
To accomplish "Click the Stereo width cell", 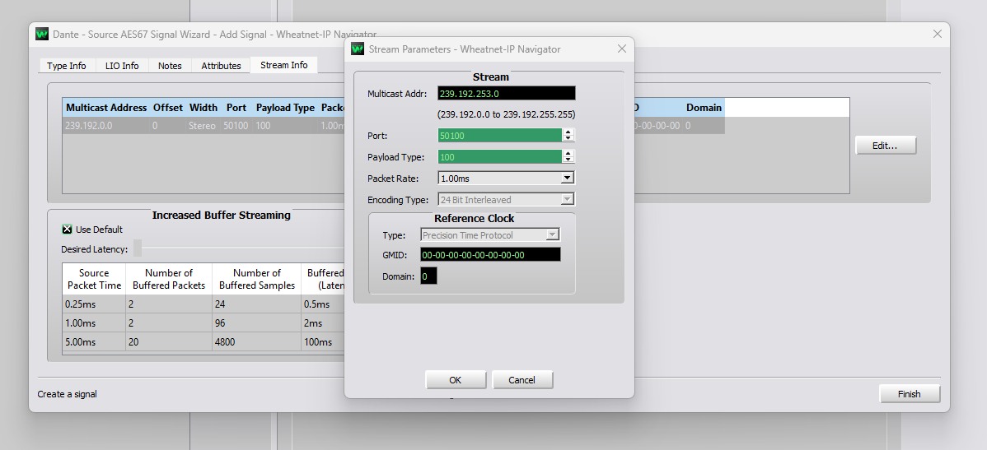I will pos(202,125).
